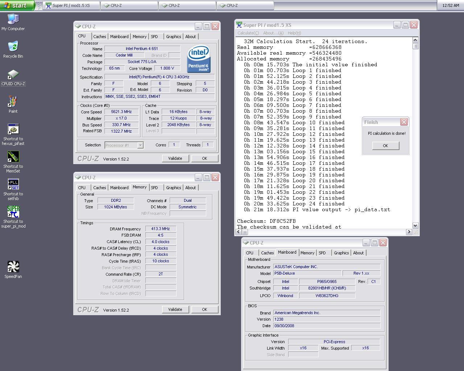Click Name field Intel Pentium 4 651

[142, 49]
